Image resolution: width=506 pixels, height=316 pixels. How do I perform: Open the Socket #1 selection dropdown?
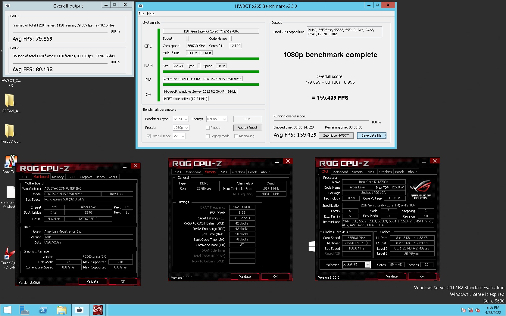coord(356,265)
